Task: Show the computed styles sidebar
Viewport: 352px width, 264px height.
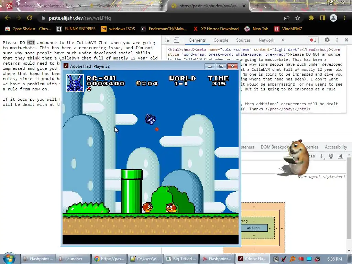Action: pos(340,156)
